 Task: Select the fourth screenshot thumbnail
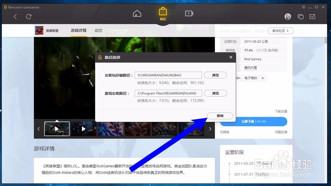click(138, 129)
